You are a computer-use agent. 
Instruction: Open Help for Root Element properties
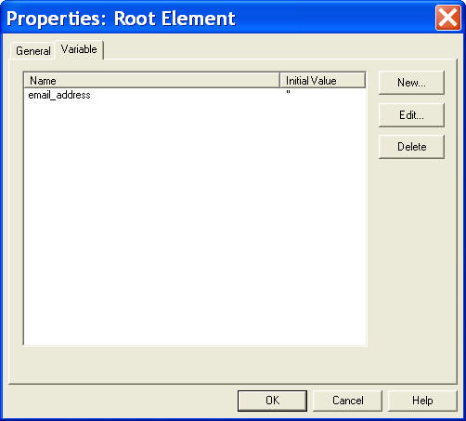(422, 401)
